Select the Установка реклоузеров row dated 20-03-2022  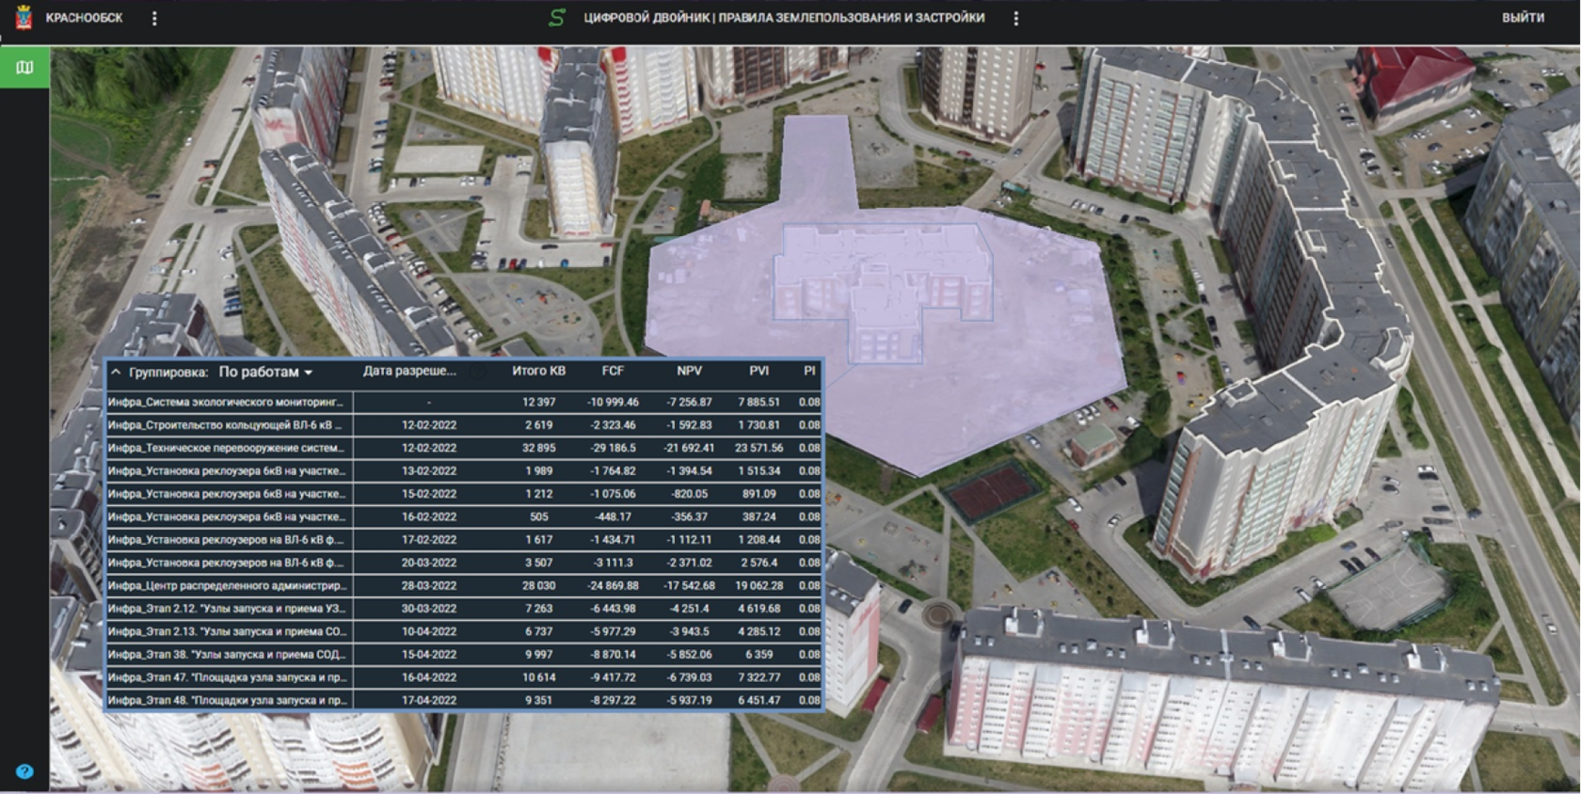pyautogui.click(x=464, y=563)
